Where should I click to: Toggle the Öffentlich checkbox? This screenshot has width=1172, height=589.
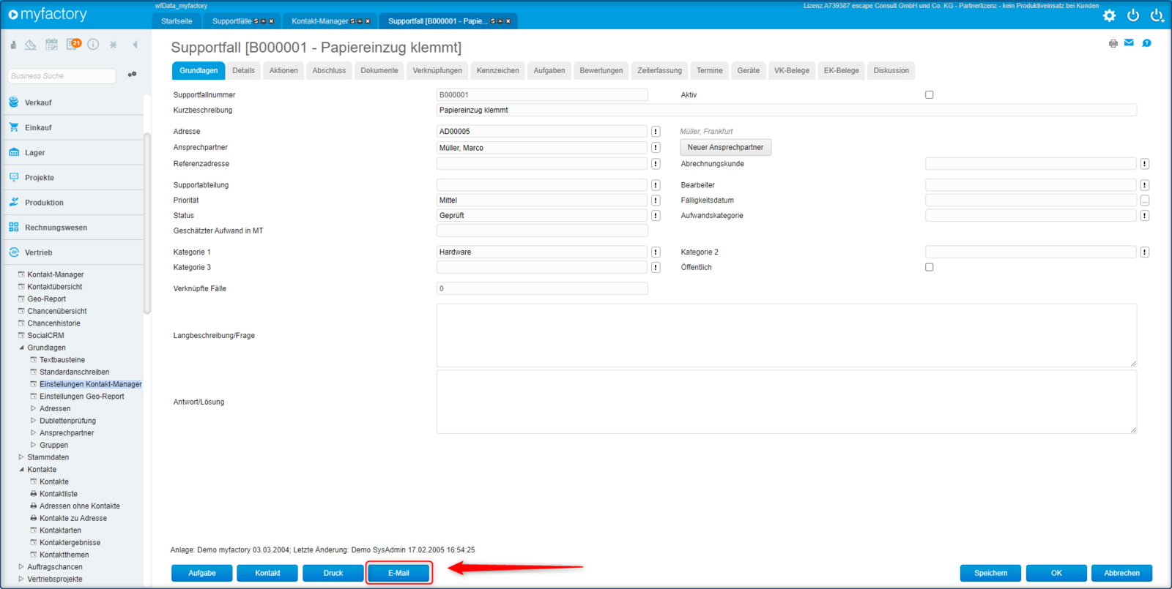[x=929, y=268]
